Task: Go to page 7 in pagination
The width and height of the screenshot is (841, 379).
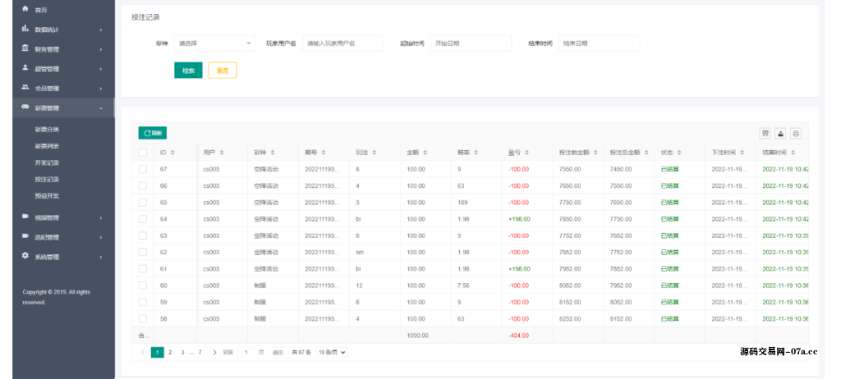Action: click(x=200, y=352)
